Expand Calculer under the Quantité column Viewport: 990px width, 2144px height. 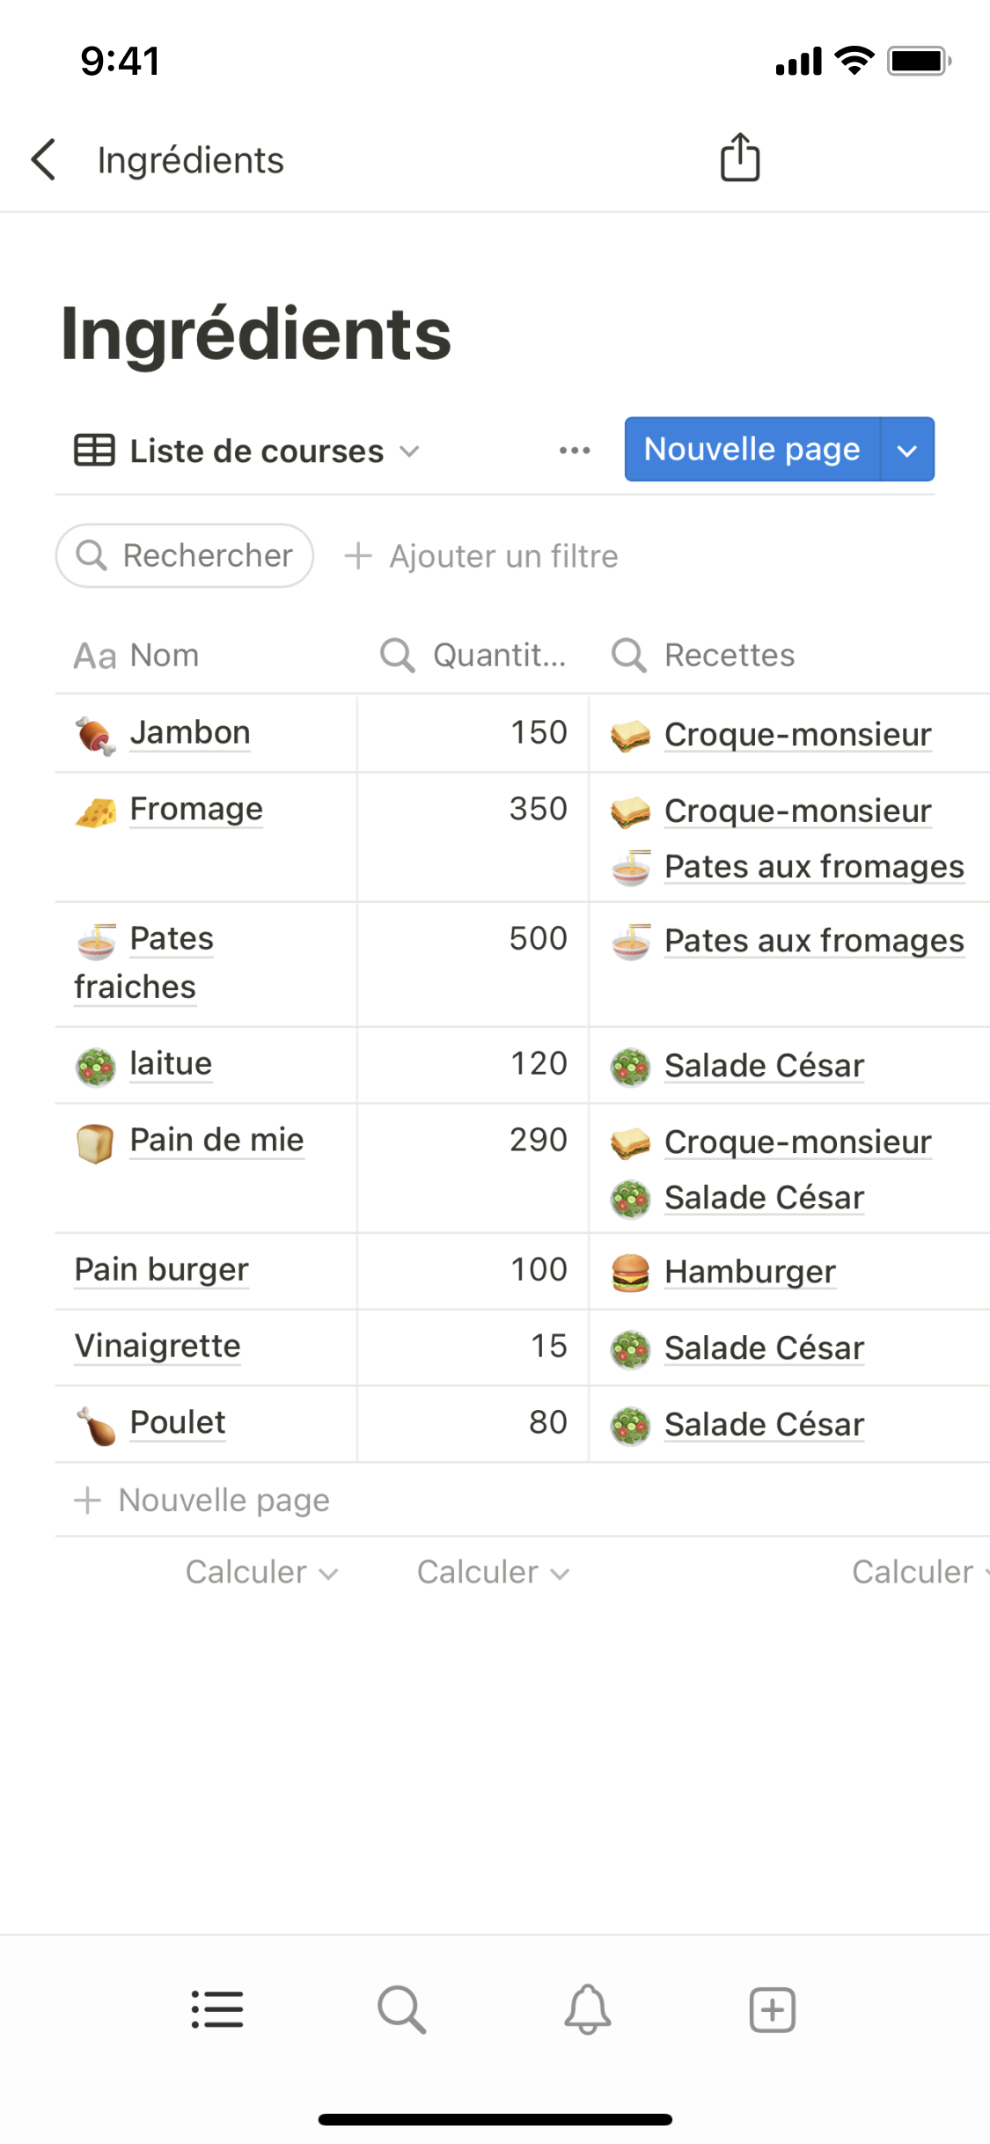coord(493,1572)
